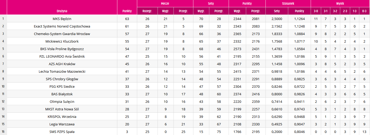Open Legia Warszawa team
The height and width of the screenshot is (135, 370).
pos(62,124)
